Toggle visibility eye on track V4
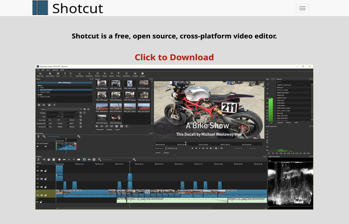The height and width of the screenshot is (224, 349). tap(41, 171)
